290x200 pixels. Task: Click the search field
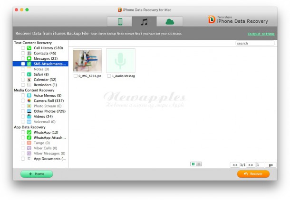point(255,43)
